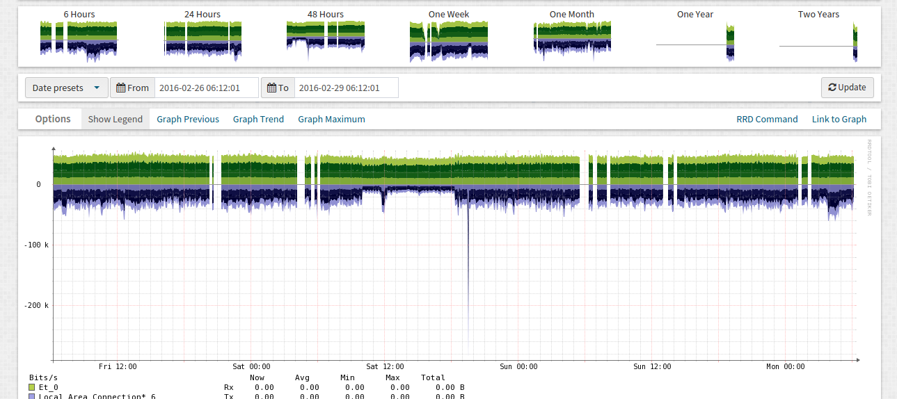Click the Update button
The height and width of the screenshot is (399, 897).
847,88
